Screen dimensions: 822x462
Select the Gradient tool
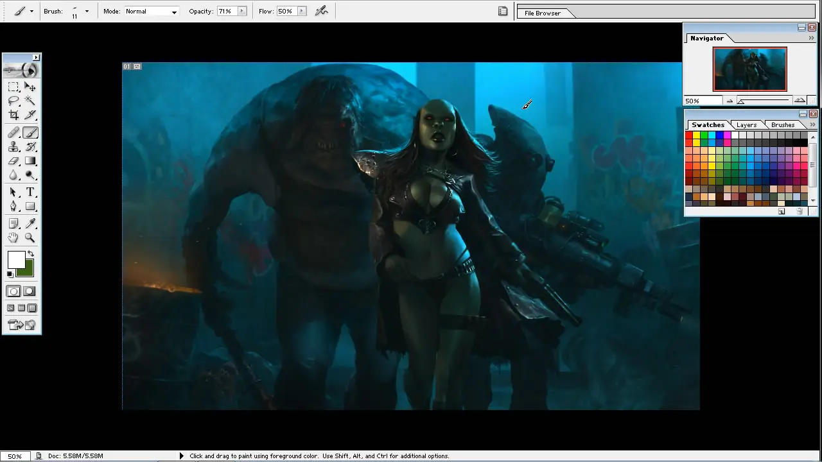tap(30, 161)
